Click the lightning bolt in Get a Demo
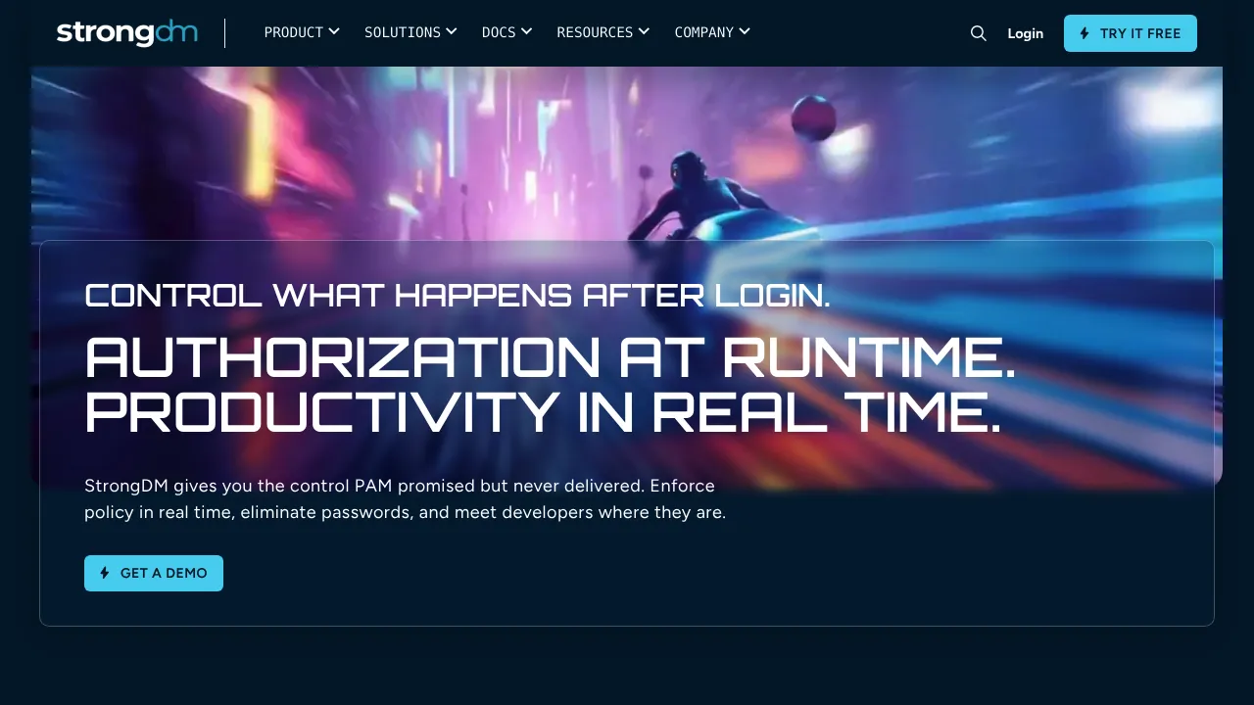Viewport: 1254px width, 705px height. [105, 573]
